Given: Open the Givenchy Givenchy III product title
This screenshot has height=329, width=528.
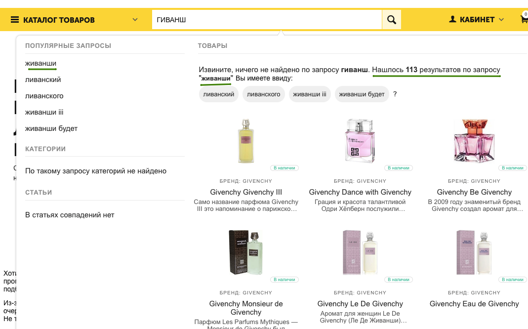Looking at the screenshot, I should (x=246, y=192).
